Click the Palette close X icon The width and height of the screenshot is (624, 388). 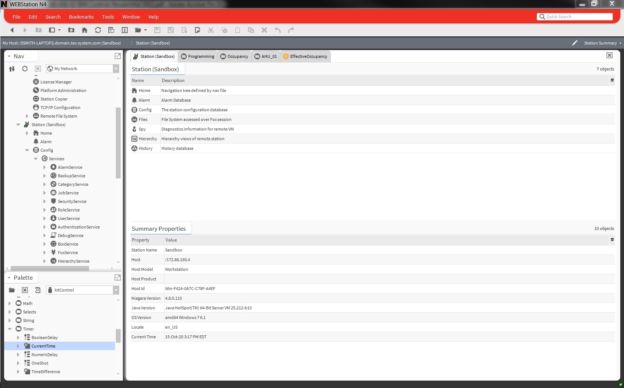25,290
